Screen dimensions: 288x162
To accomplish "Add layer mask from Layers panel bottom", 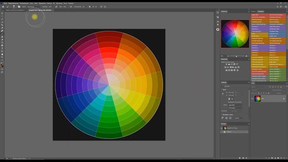I will coord(272,158).
